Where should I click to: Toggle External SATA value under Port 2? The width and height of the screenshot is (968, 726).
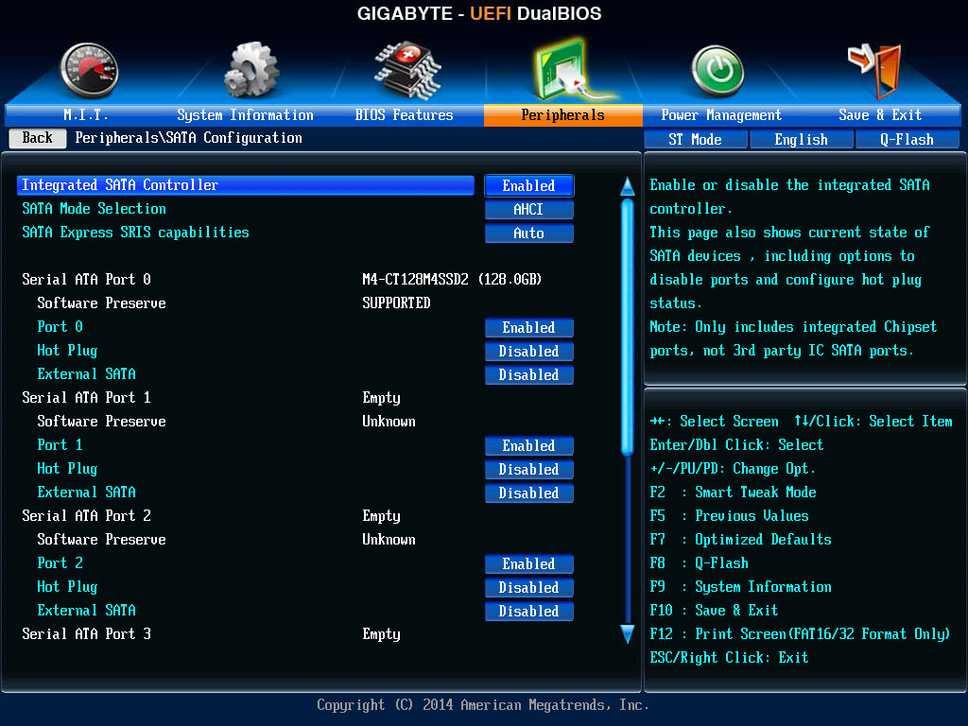(x=529, y=612)
